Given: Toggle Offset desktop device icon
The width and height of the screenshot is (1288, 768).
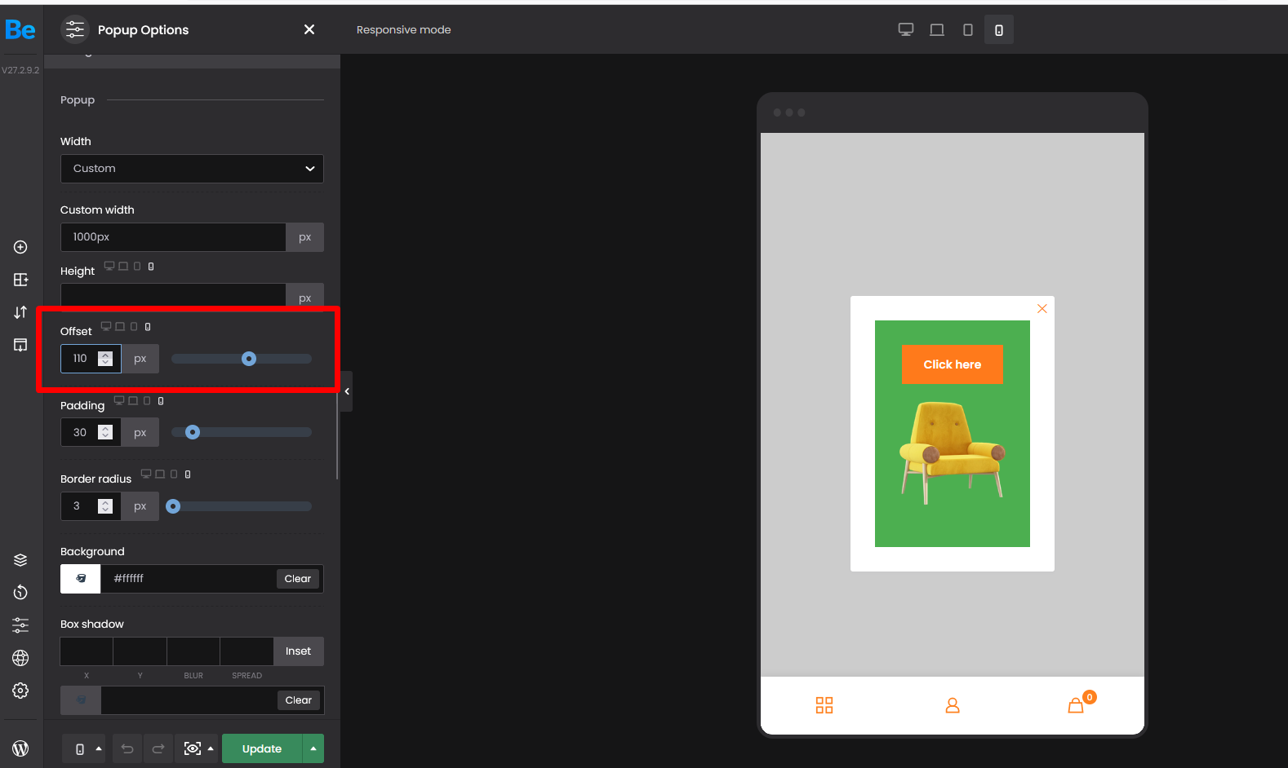Looking at the screenshot, I should (x=106, y=326).
